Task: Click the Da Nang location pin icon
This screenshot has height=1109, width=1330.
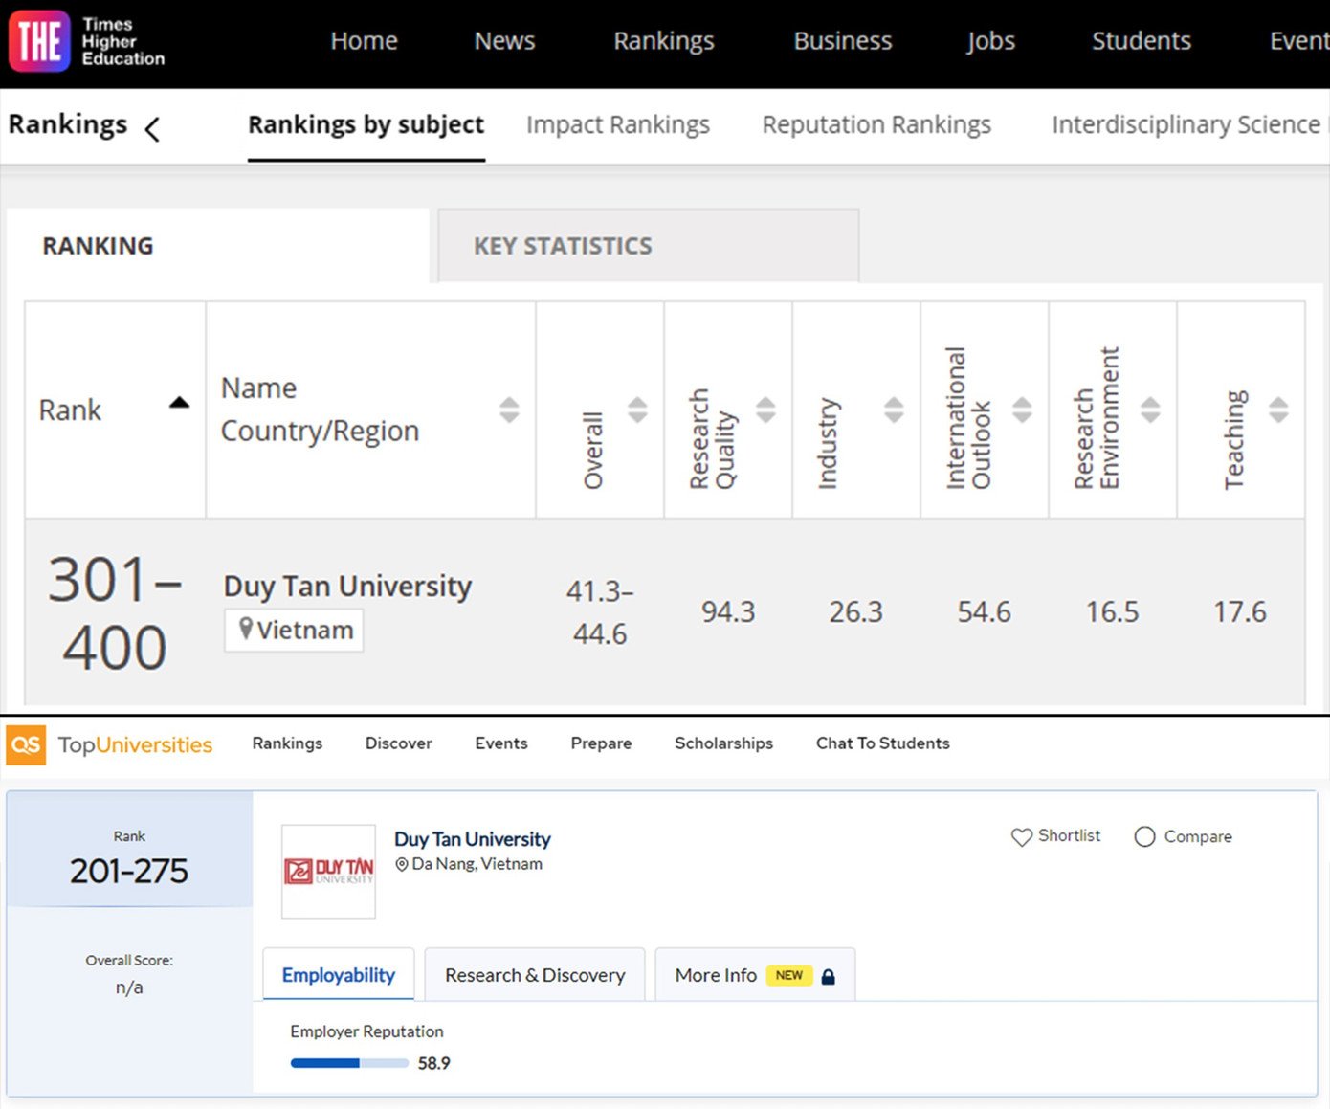Action: coord(402,864)
